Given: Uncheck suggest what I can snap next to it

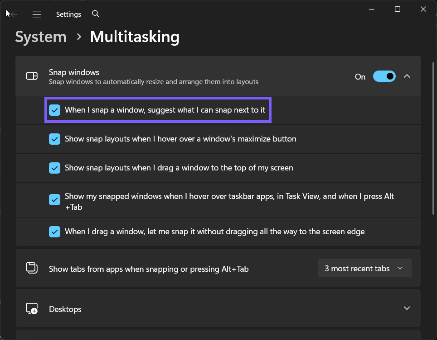Looking at the screenshot, I should [54, 110].
